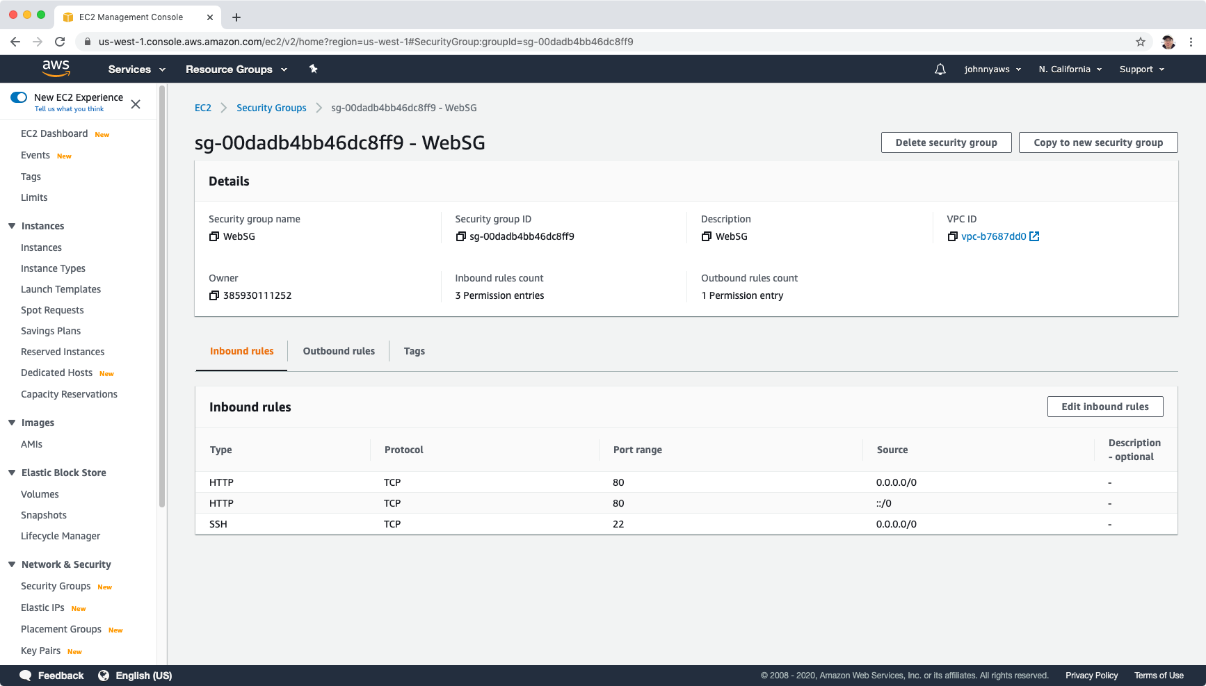The width and height of the screenshot is (1206, 686).
Task: Open the johnnyaws account dropdown
Action: (x=992, y=70)
